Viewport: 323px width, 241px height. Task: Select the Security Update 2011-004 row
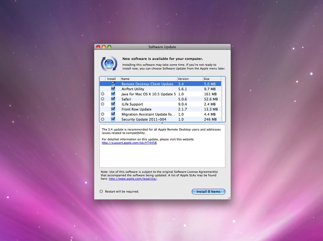click(x=160, y=119)
